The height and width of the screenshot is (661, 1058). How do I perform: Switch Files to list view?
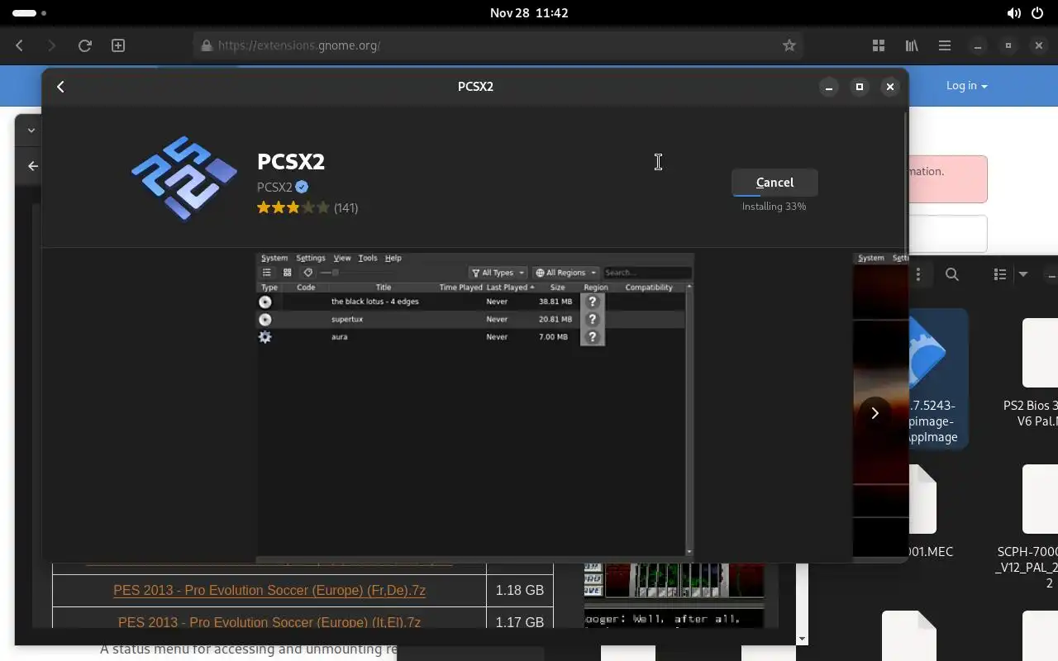click(x=1000, y=274)
